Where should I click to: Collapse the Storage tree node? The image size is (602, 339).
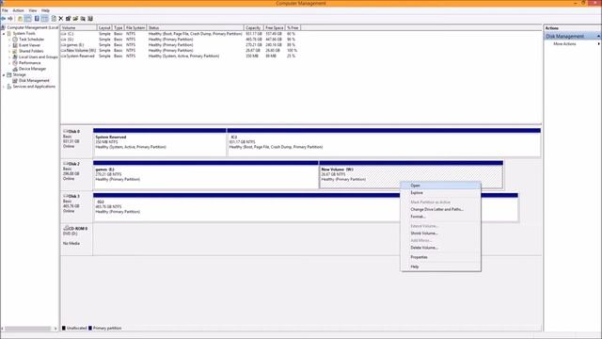click(4, 74)
